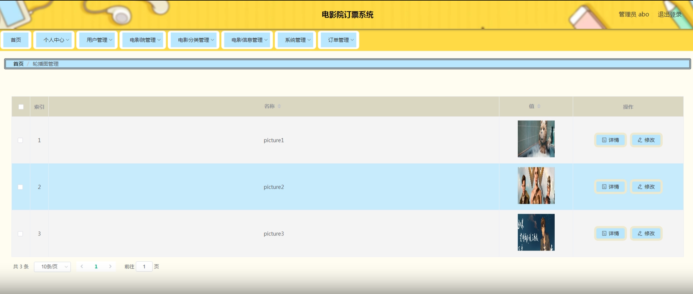Click 详情 button for picture3
Screen dimensions: 693x294
[610, 233]
